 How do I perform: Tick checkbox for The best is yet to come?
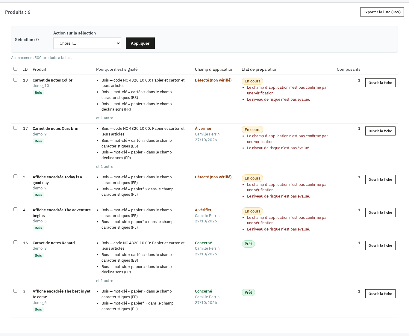coord(15,291)
